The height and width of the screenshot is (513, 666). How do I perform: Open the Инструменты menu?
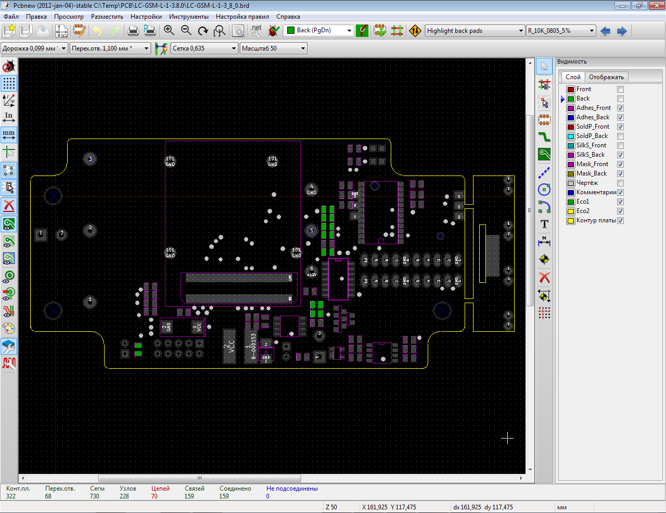(x=188, y=17)
